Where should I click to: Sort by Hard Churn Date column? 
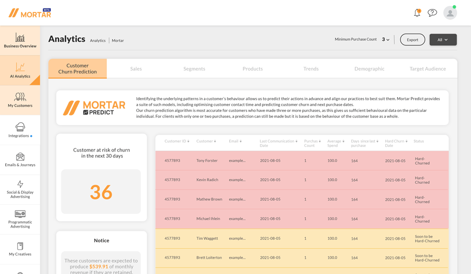click(x=396, y=143)
